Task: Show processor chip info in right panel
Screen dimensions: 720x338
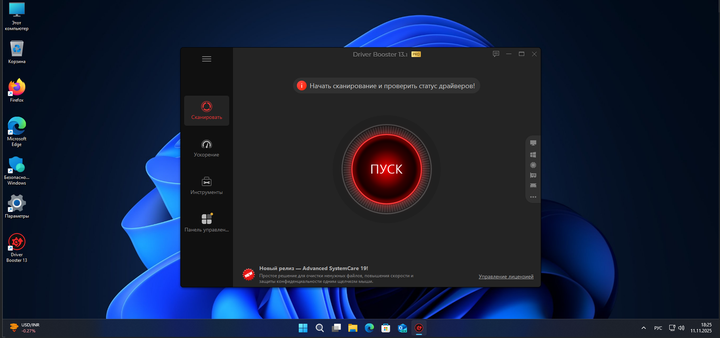Action: (533, 165)
